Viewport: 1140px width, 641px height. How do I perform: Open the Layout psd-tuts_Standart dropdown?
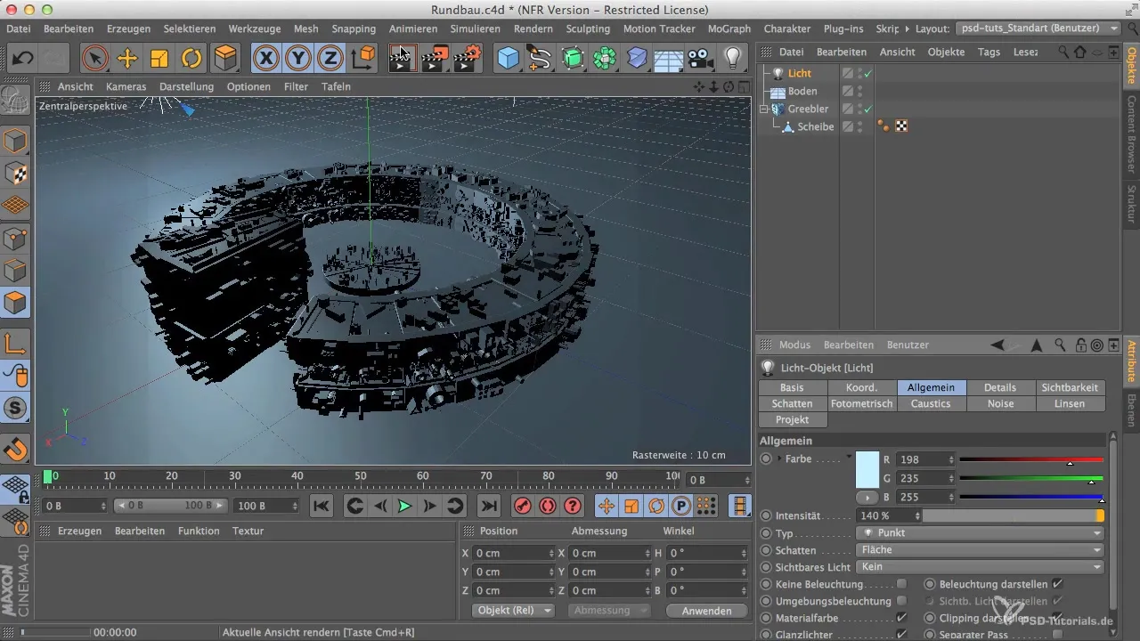[1038, 28]
